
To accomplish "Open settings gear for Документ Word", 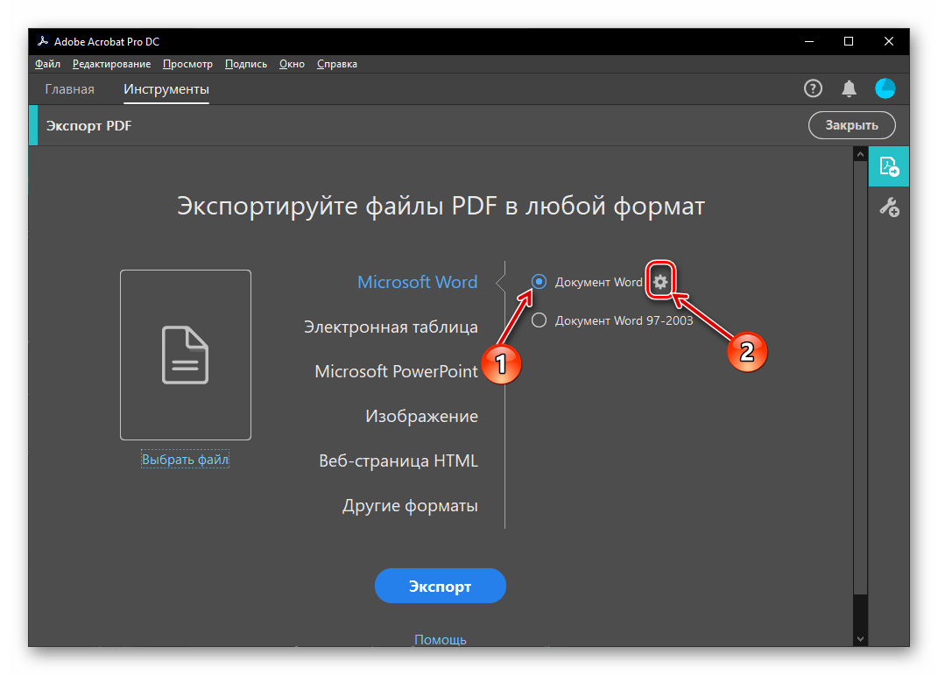I will pos(659,282).
